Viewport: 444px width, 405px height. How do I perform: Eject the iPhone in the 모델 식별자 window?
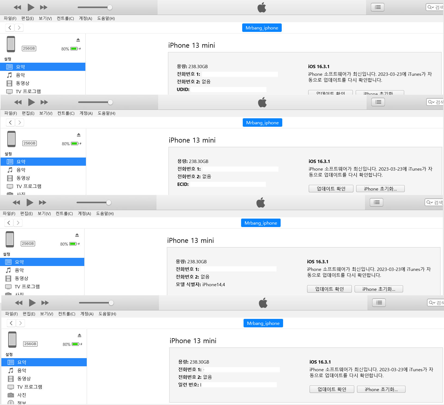pos(77,235)
